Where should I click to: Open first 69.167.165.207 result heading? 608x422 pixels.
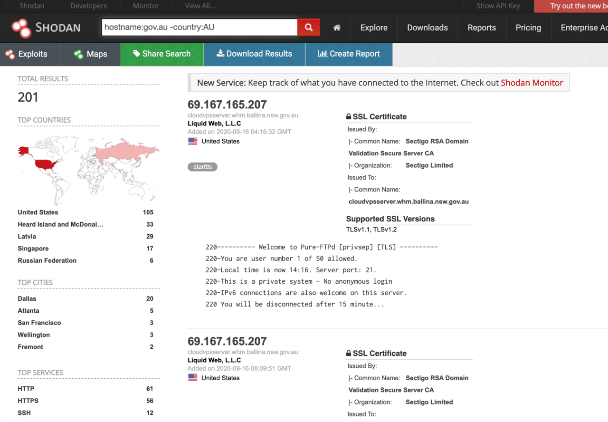click(x=227, y=105)
